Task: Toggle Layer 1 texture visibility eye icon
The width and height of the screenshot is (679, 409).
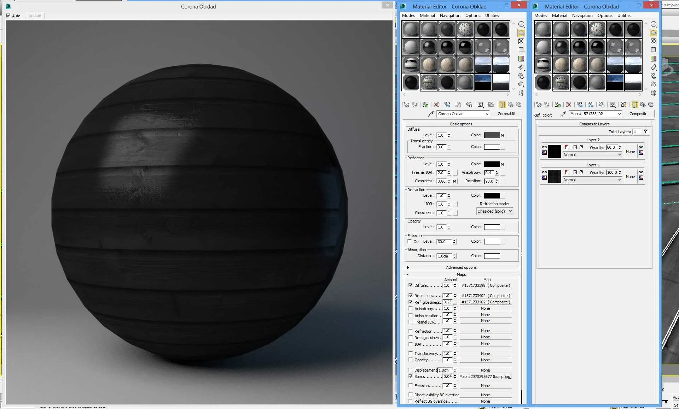Action: point(544,172)
